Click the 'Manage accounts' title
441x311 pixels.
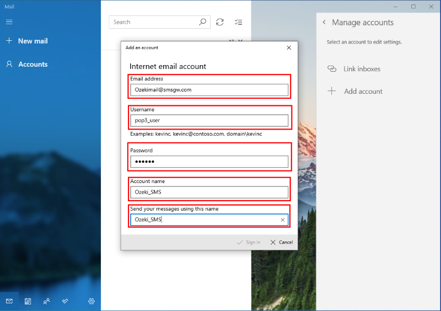[363, 23]
